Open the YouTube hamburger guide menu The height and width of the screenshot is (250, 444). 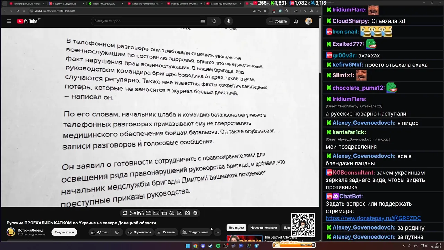[x=9, y=21]
